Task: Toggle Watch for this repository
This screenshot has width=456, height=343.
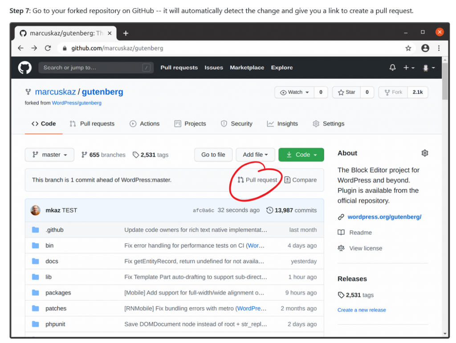Action: pos(294,92)
